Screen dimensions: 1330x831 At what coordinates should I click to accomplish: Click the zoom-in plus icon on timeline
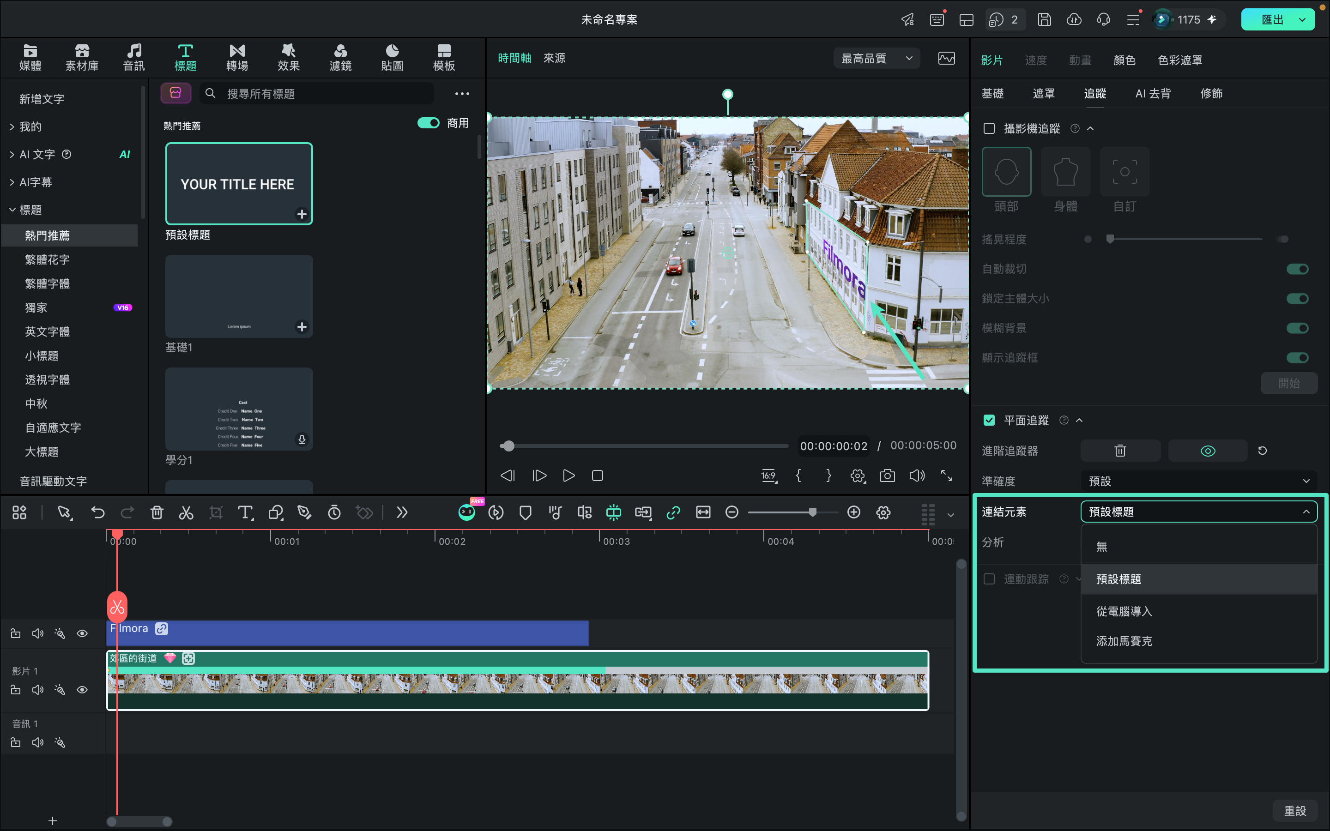point(853,512)
